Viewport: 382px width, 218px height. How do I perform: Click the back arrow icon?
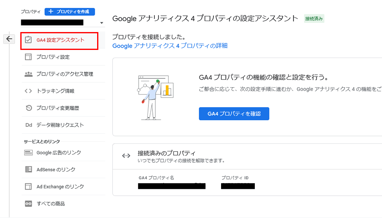tap(9, 39)
